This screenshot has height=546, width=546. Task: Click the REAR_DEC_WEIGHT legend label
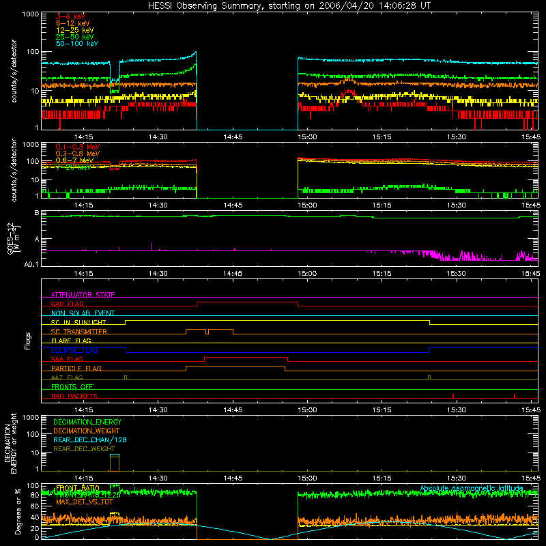pos(84,449)
